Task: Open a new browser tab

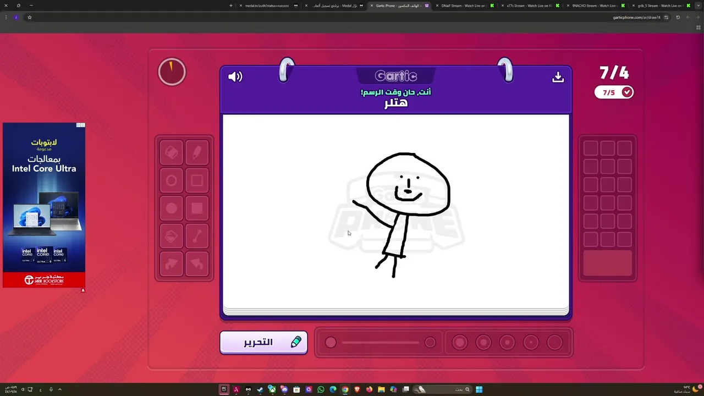Action: pos(230,5)
